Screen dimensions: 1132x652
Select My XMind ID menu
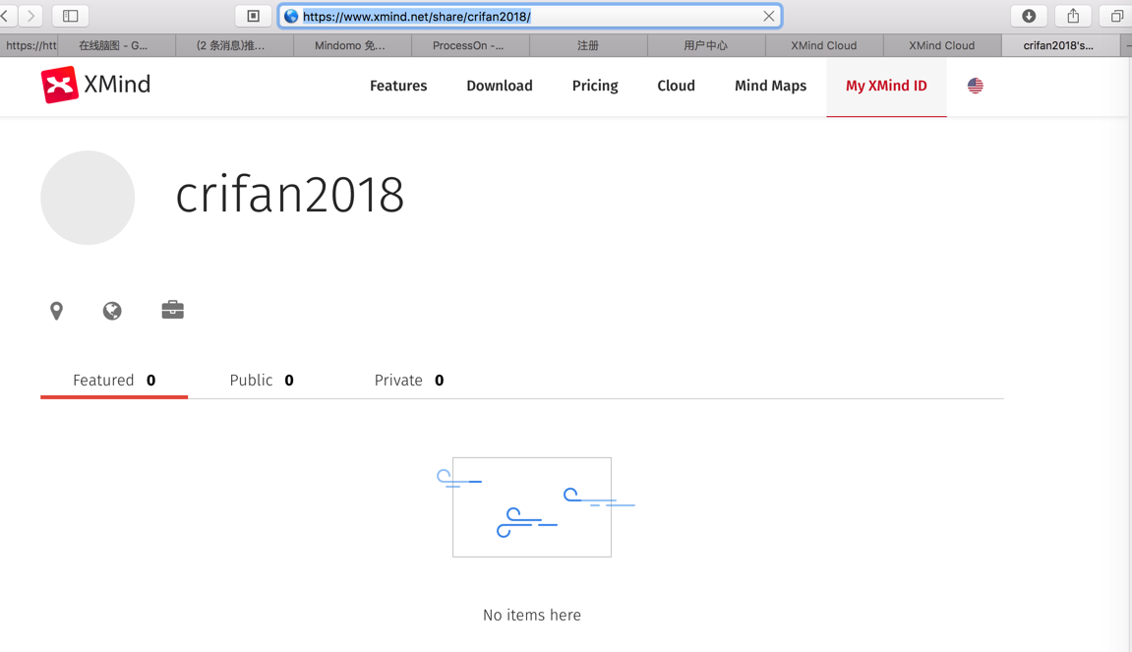[886, 86]
